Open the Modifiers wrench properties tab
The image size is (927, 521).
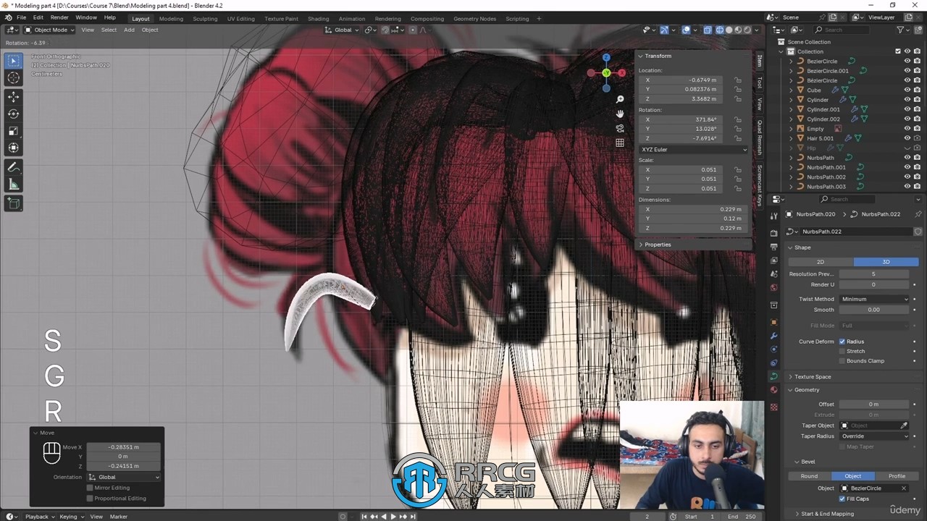[x=773, y=336]
